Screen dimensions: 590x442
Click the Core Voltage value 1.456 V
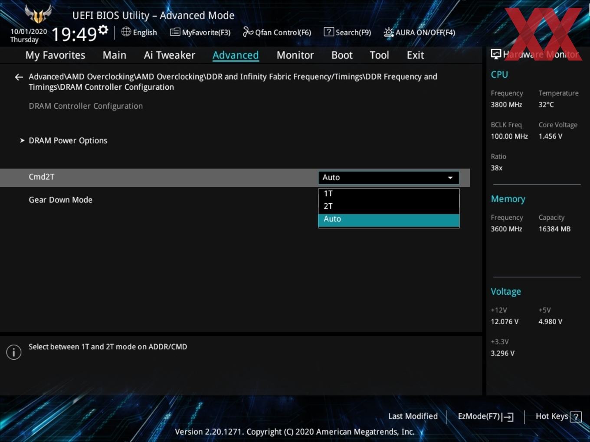[x=550, y=136]
